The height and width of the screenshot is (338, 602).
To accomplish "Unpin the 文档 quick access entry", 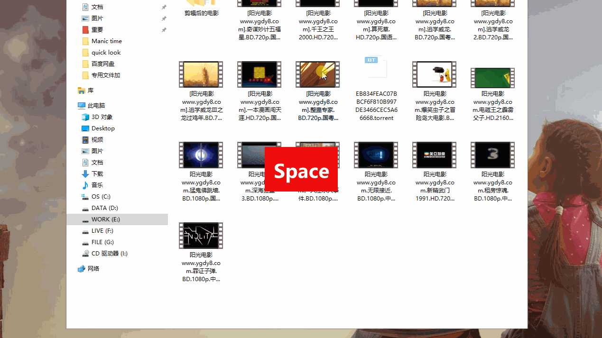I will point(164,7).
